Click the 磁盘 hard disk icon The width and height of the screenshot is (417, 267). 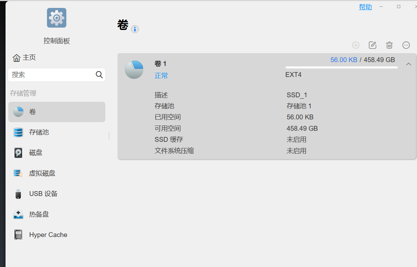pyautogui.click(x=18, y=153)
